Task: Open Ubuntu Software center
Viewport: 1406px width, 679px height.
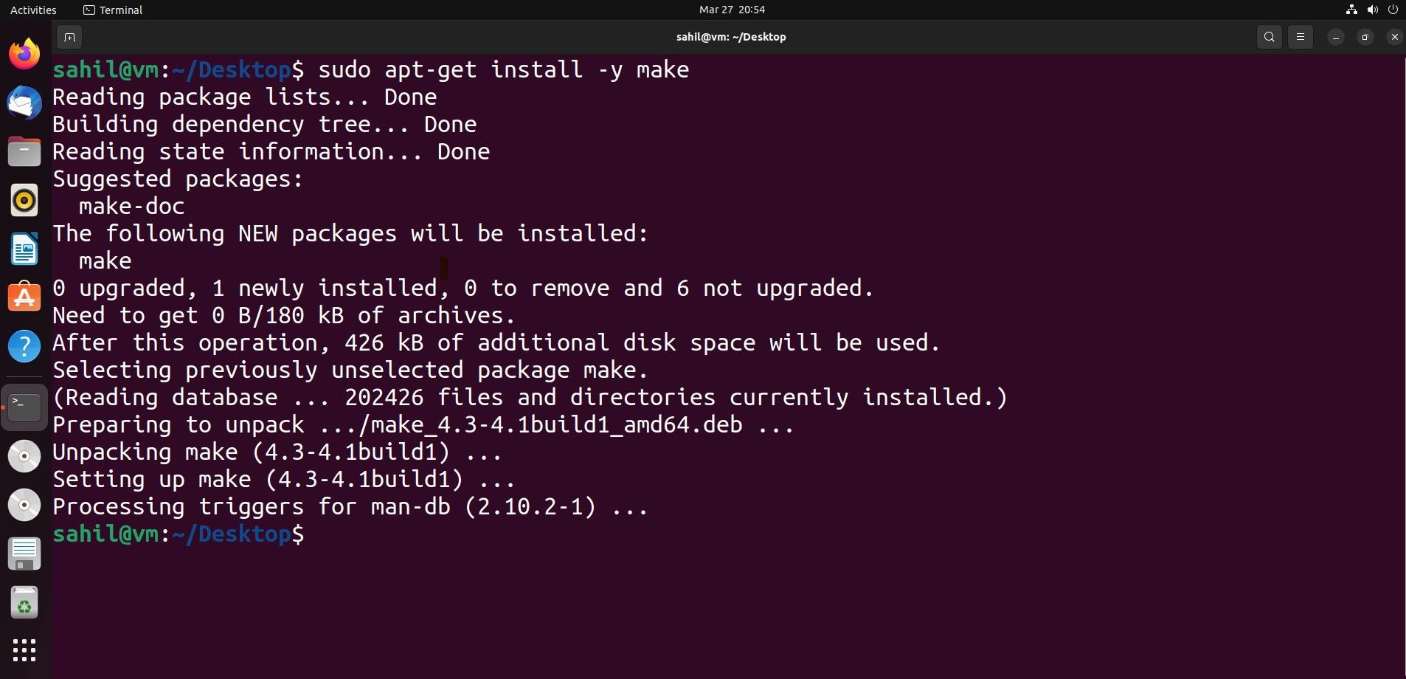Action: point(24,297)
